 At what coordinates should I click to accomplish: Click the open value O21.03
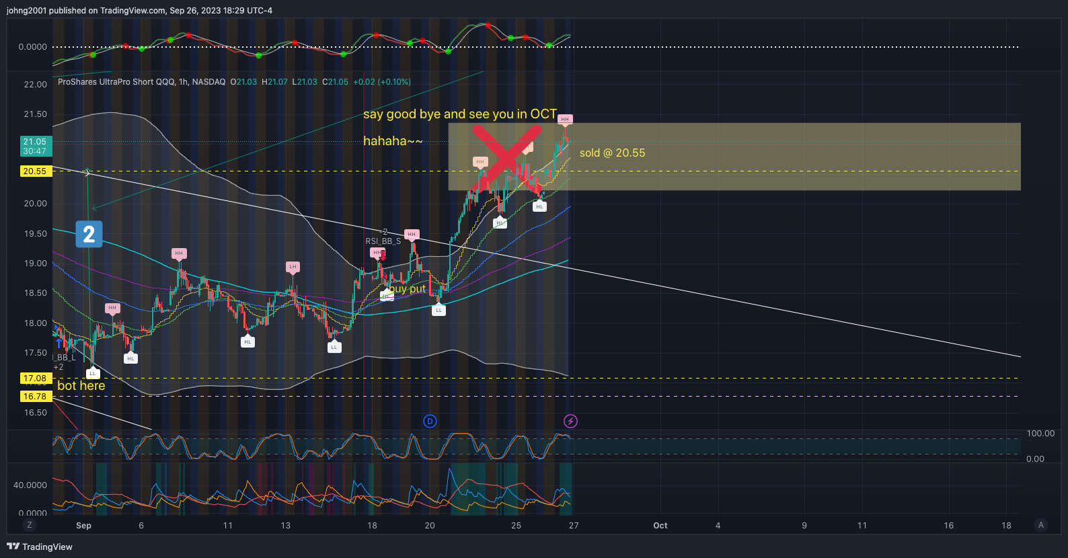tap(243, 82)
